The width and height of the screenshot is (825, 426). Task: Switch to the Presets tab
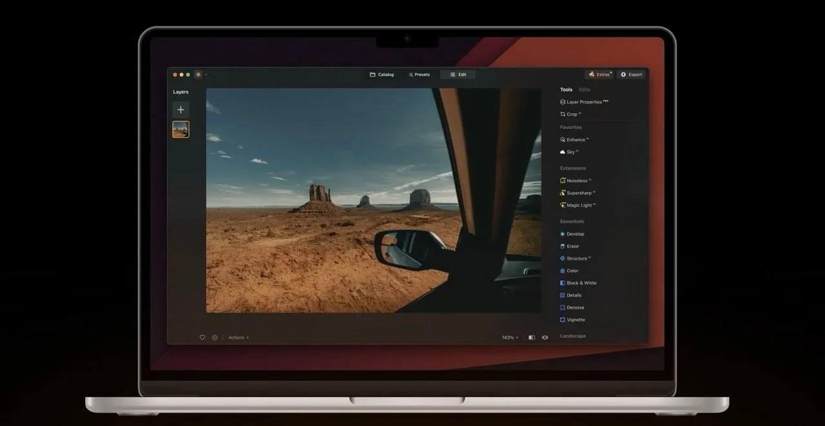pos(419,75)
